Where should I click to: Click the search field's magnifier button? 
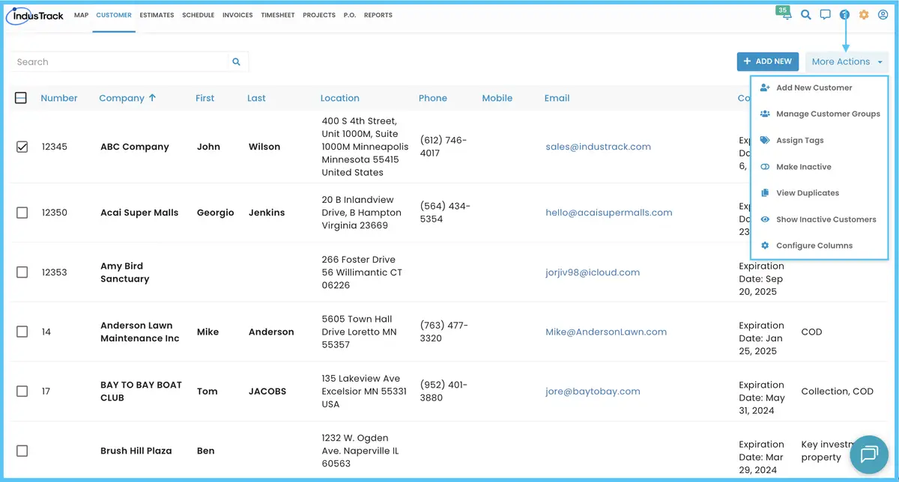pos(237,62)
